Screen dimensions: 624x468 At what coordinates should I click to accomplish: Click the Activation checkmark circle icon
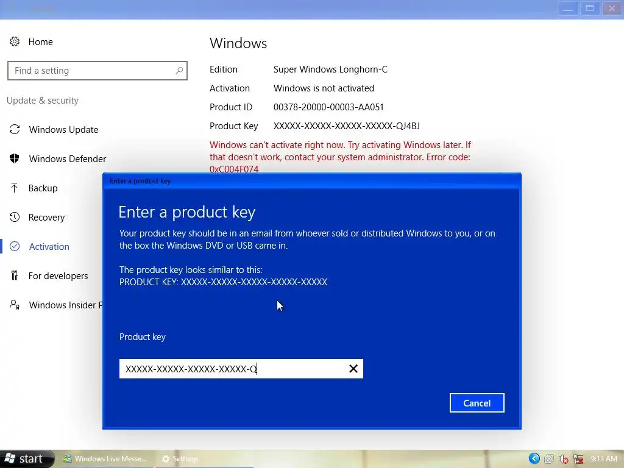coord(15,246)
